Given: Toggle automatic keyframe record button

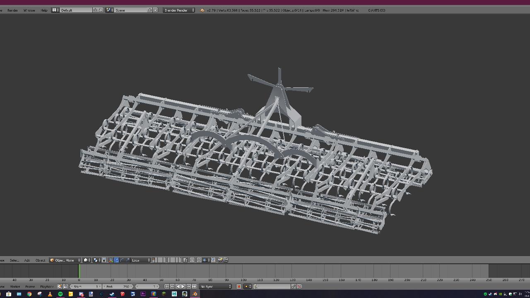Looking at the screenshot, I should click(x=239, y=286).
